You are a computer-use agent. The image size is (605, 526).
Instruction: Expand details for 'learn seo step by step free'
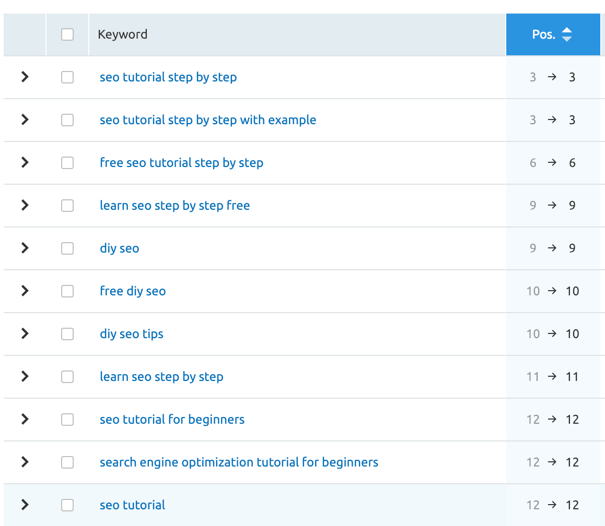pos(25,206)
